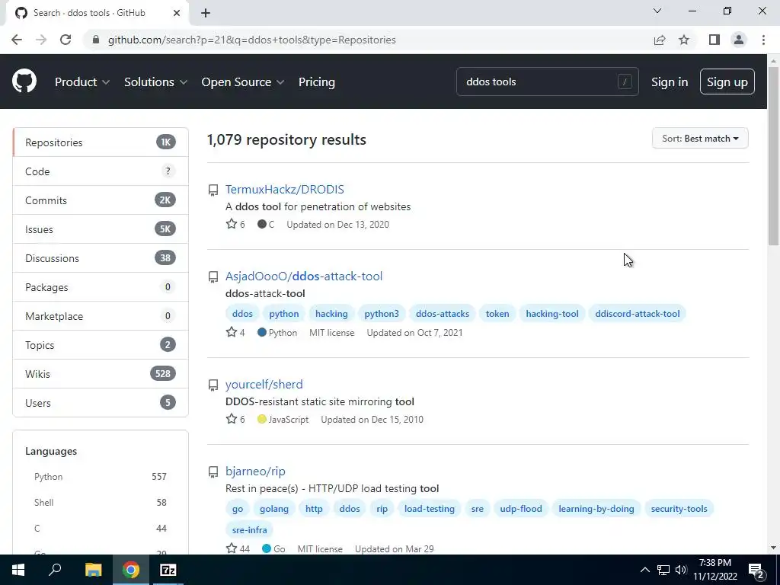The height and width of the screenshot is (585, 780).
Task: Click the star icon for yourcelf/sherd
Action: [x=232, y=419]
